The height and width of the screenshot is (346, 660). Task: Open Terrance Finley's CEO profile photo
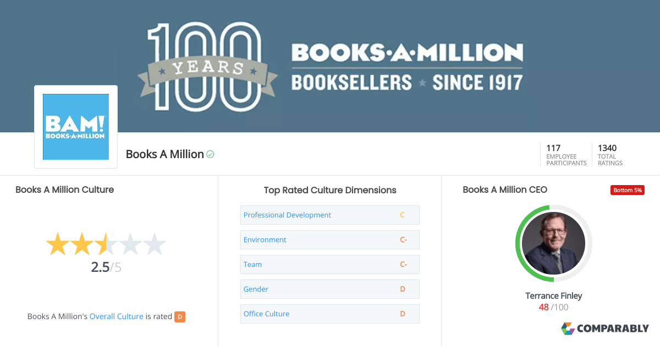point(553,243)
